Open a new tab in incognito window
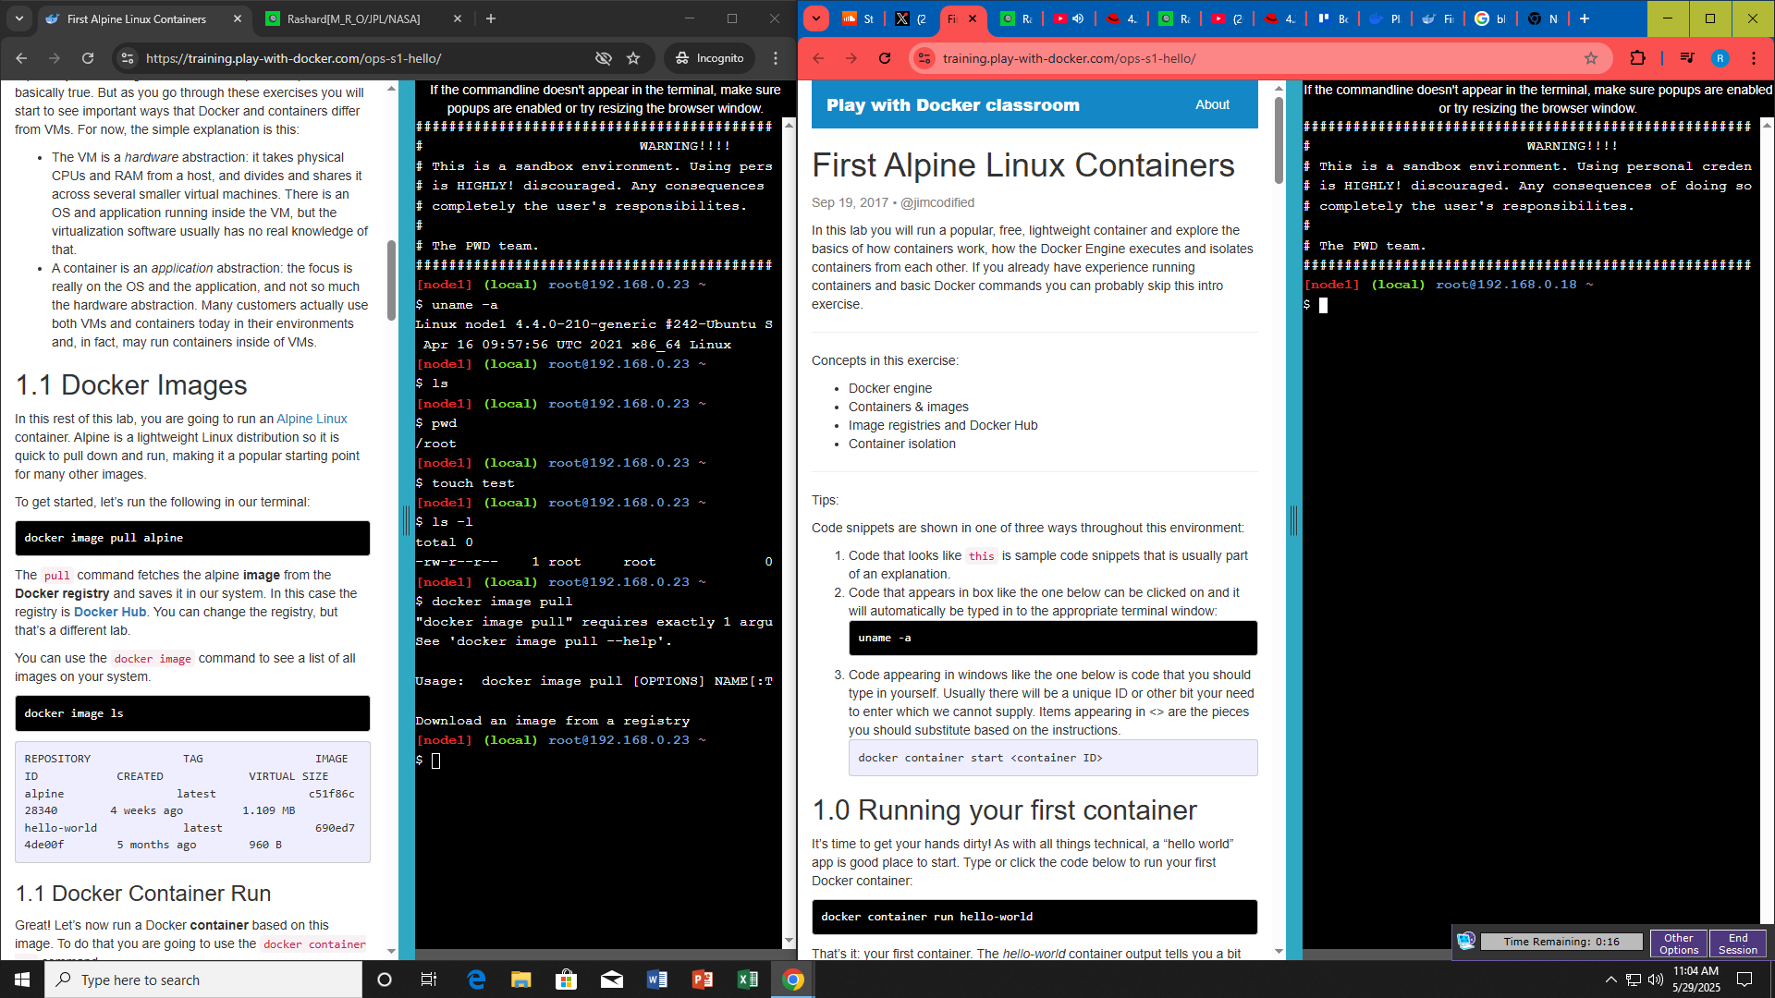Screen dimensions: 1775x998 click(x=491, y=18)
